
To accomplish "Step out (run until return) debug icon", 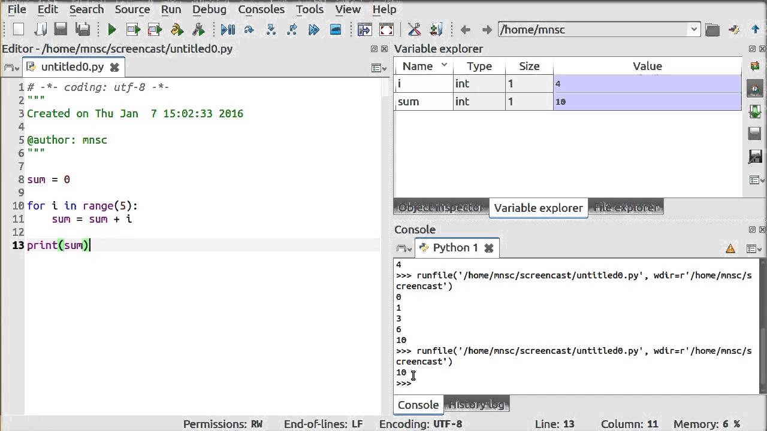I will (292, 29).
